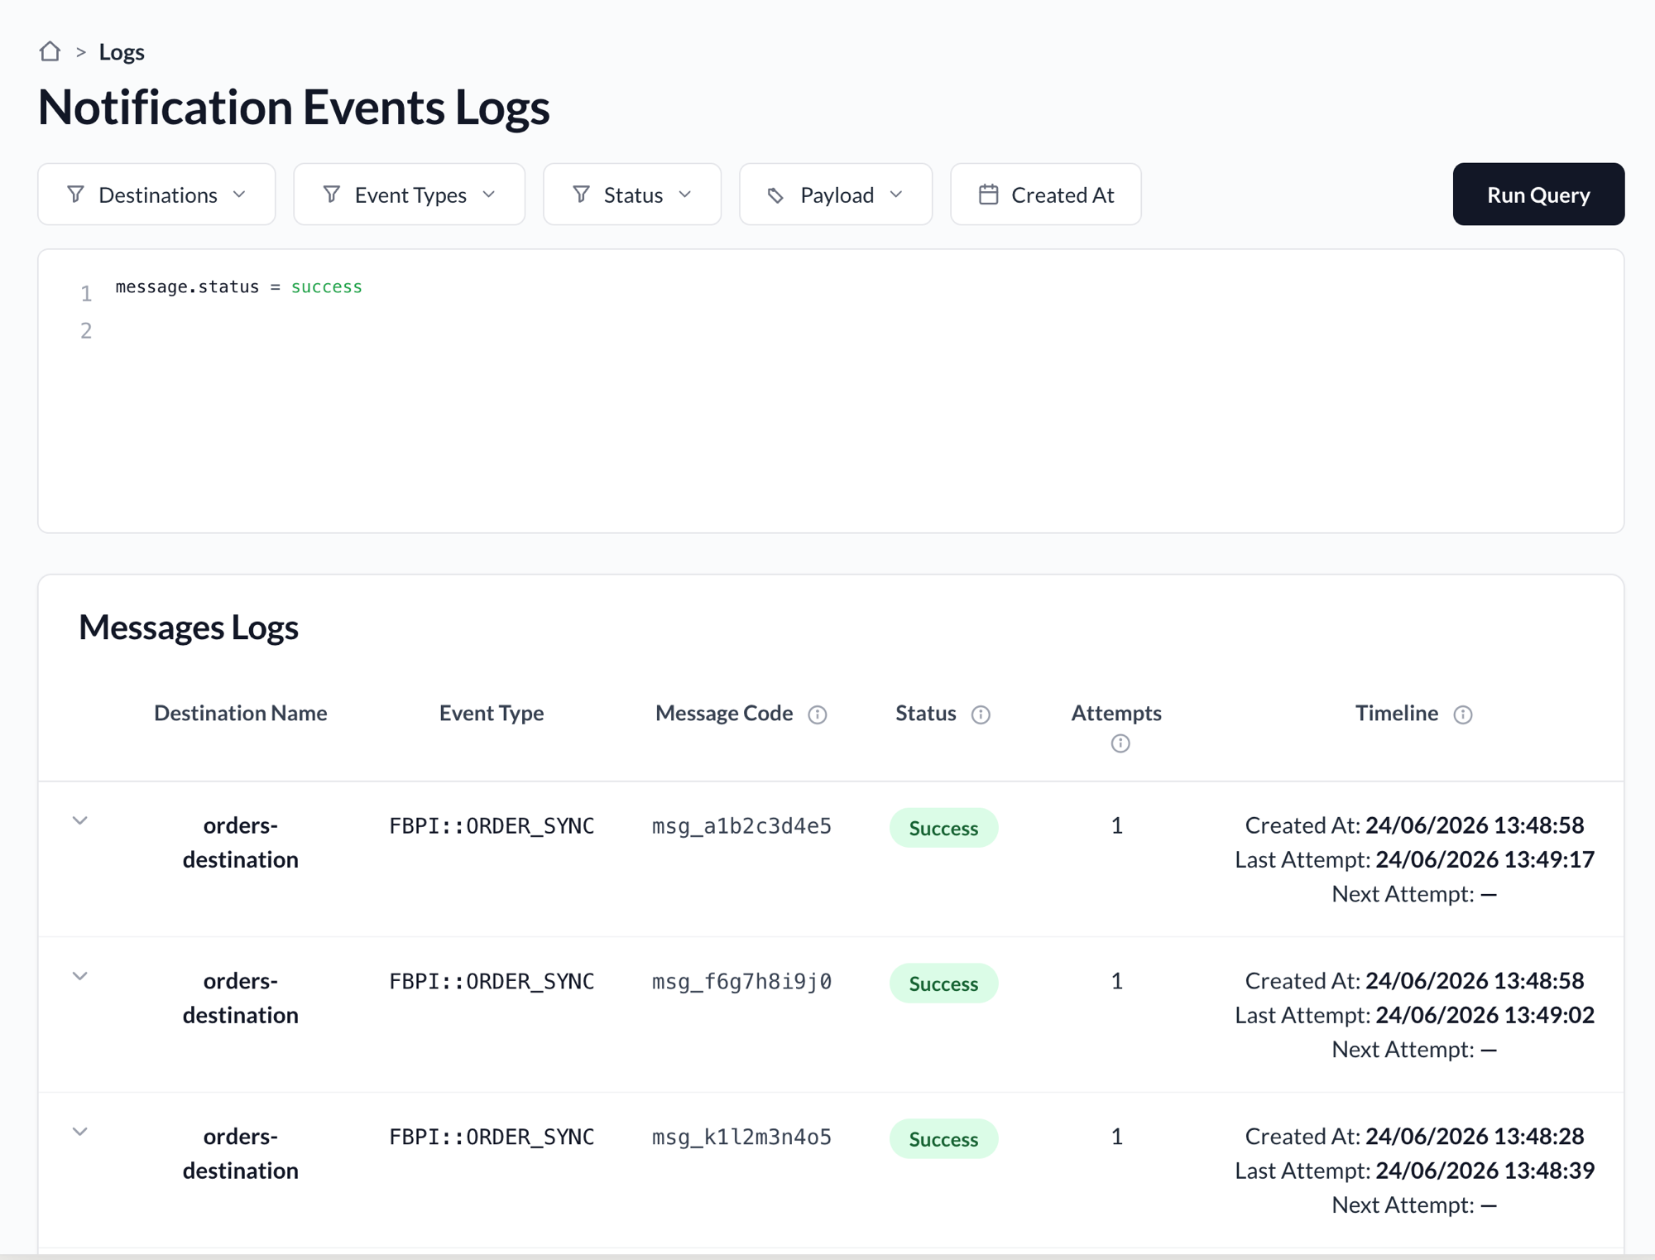1655x1260 pixels.
Task: Click the Message Code column header
Action: click(724, 713)
